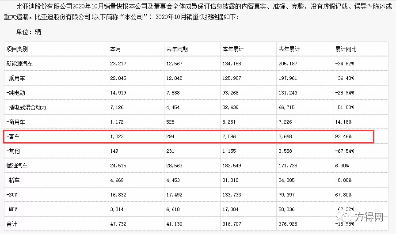Click the '去年累计' column header

[289, 49]
